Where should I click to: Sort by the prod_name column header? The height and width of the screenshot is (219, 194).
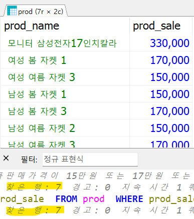click(x=65, y=26)
